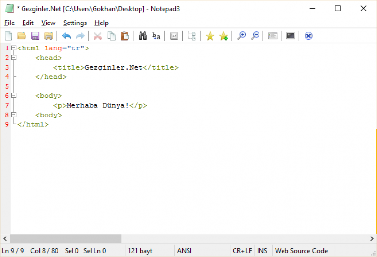Zoom out with magnifier minus icon
Screen dimensions: 377x257
255,36
